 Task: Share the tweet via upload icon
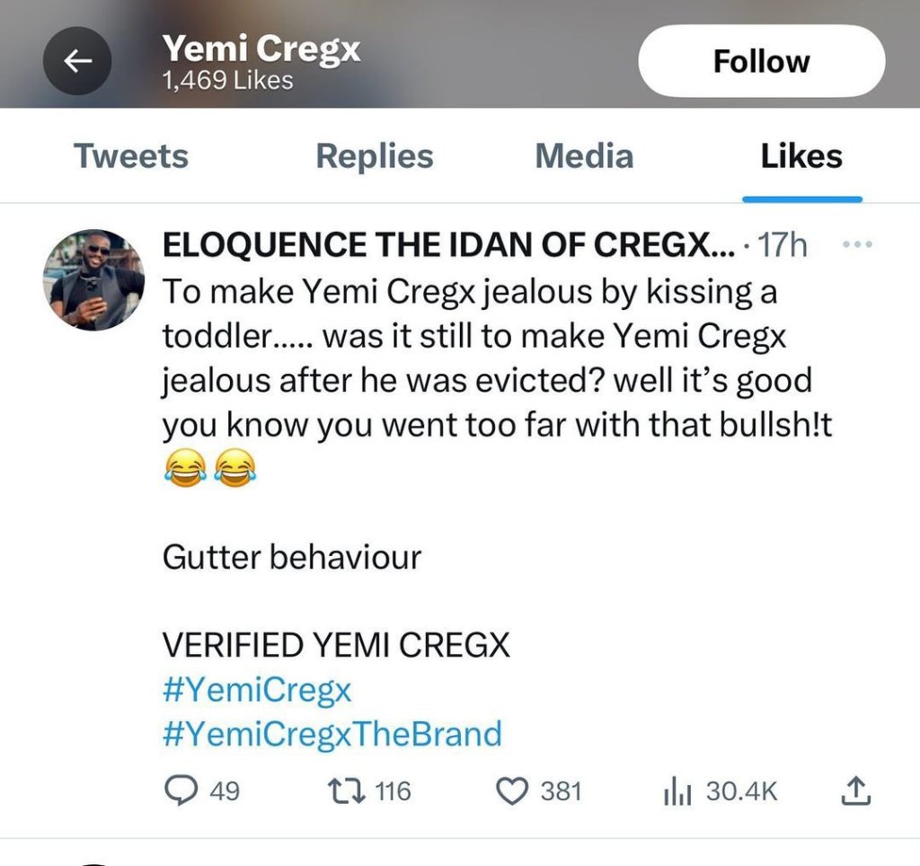[855, 791]
